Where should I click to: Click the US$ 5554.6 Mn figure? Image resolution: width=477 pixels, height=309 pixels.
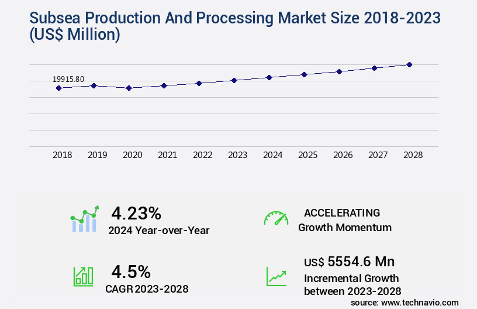pos(344,262)
